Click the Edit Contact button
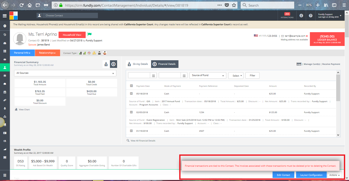The width and height of the screenshot is (349, 181). coord(284,175)
